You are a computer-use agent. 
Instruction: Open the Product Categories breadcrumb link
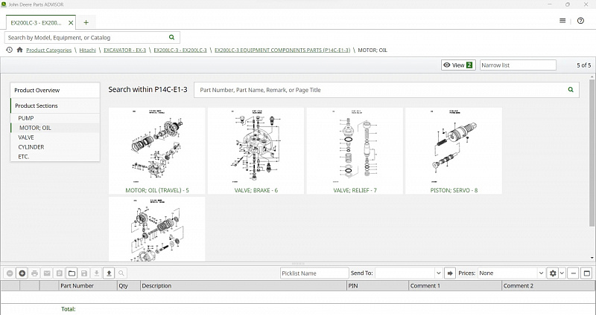tap(48, 50)
